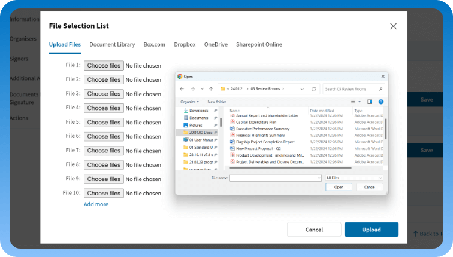Refresh the 03 Review Rooms folder
453x257 pixels.
click(x=314, y=89)
